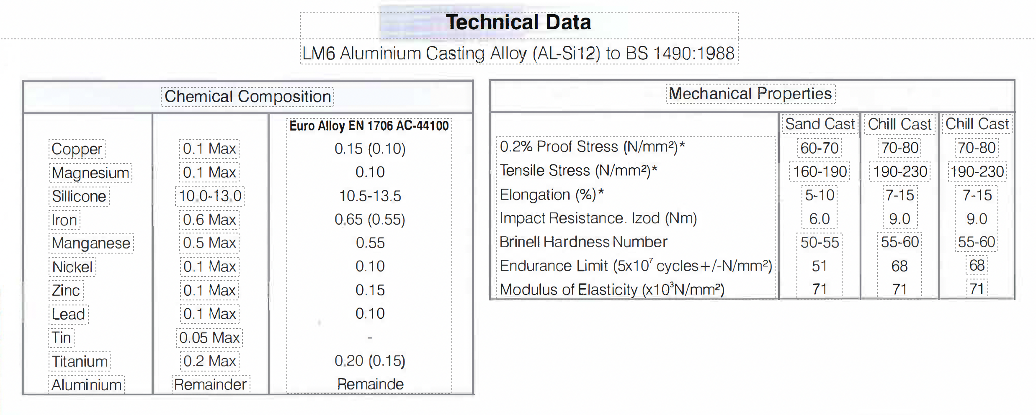Select the Sand Cast 50-55 hardness value
This screenshot has height=415, width=1036.
click(x=820, y=243)
